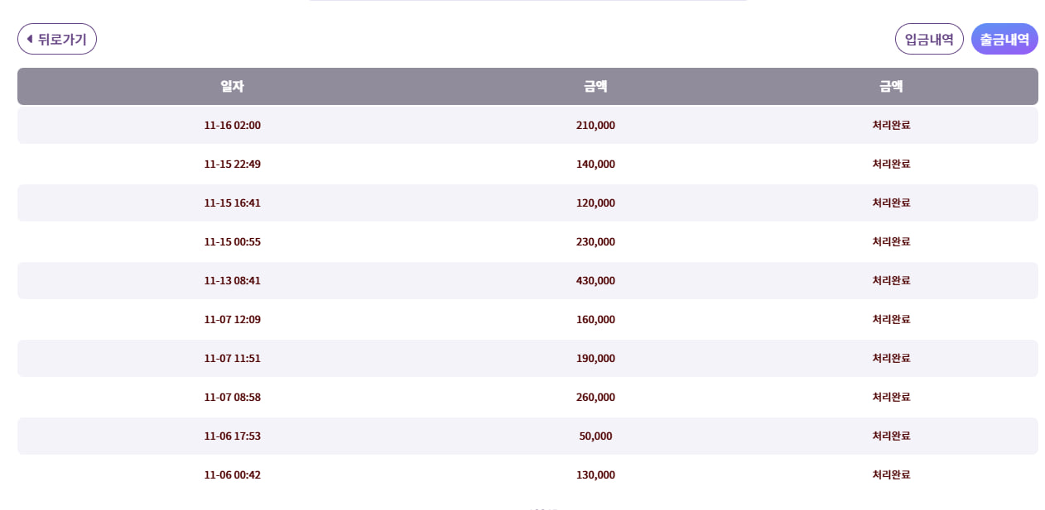Switch to the 입금내역 tab

(x=928, y=39)
